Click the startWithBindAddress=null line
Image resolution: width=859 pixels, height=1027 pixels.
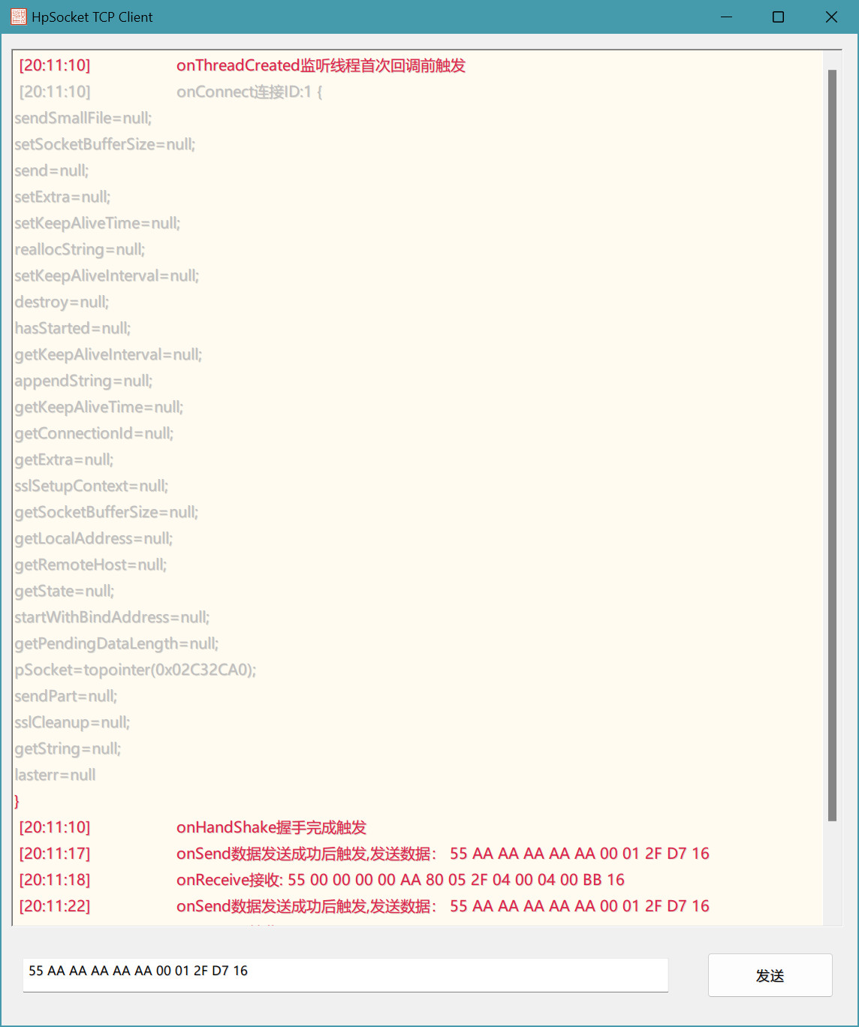click(x=112, y=617)
